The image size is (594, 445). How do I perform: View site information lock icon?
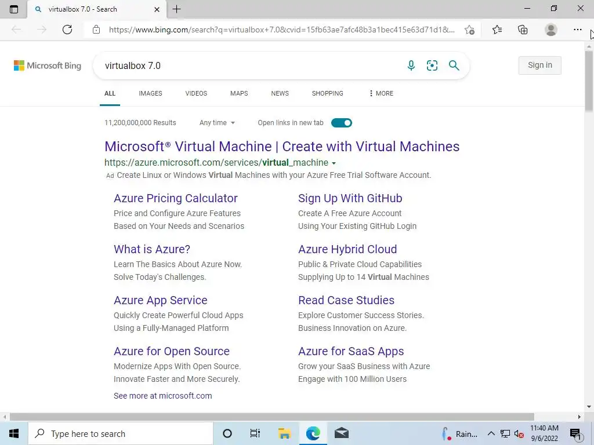tap(96, 30)
